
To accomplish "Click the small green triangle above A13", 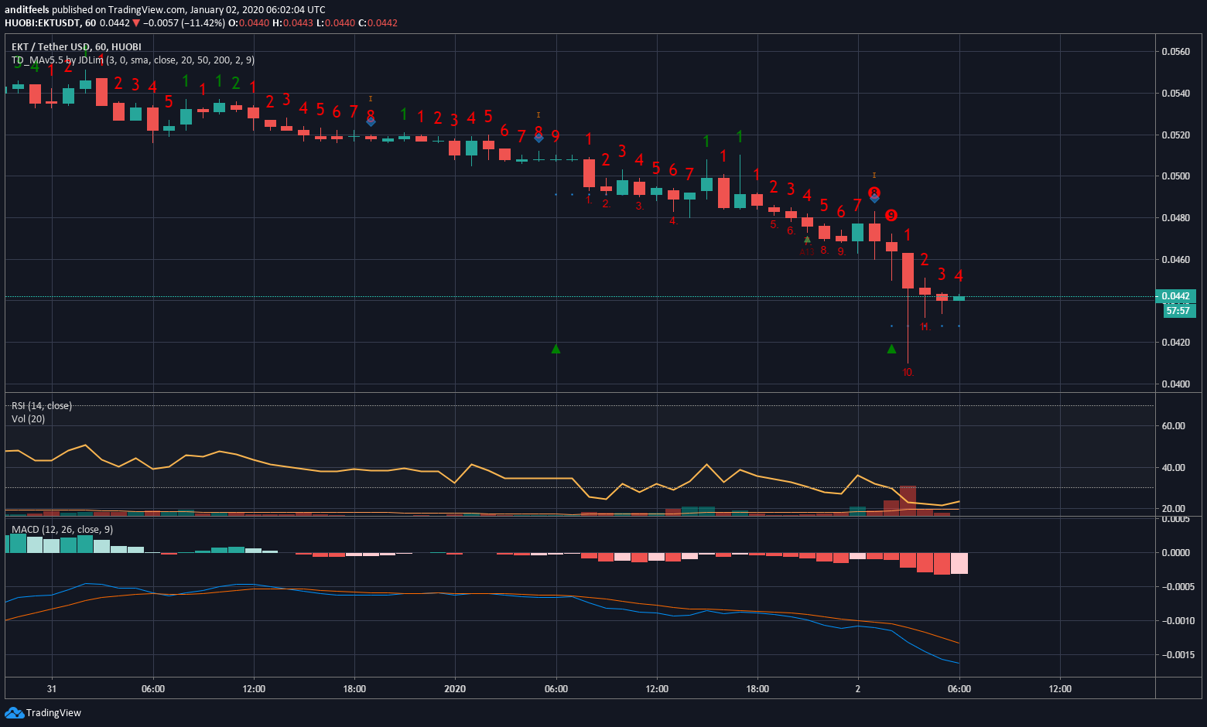I will [807, 240].
